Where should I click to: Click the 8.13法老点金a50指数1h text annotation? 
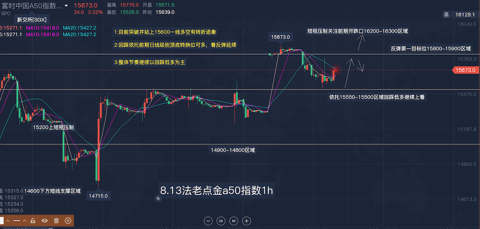(x=217, y=191)
